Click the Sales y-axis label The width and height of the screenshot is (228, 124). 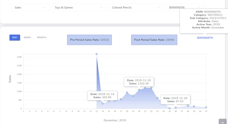10,79
